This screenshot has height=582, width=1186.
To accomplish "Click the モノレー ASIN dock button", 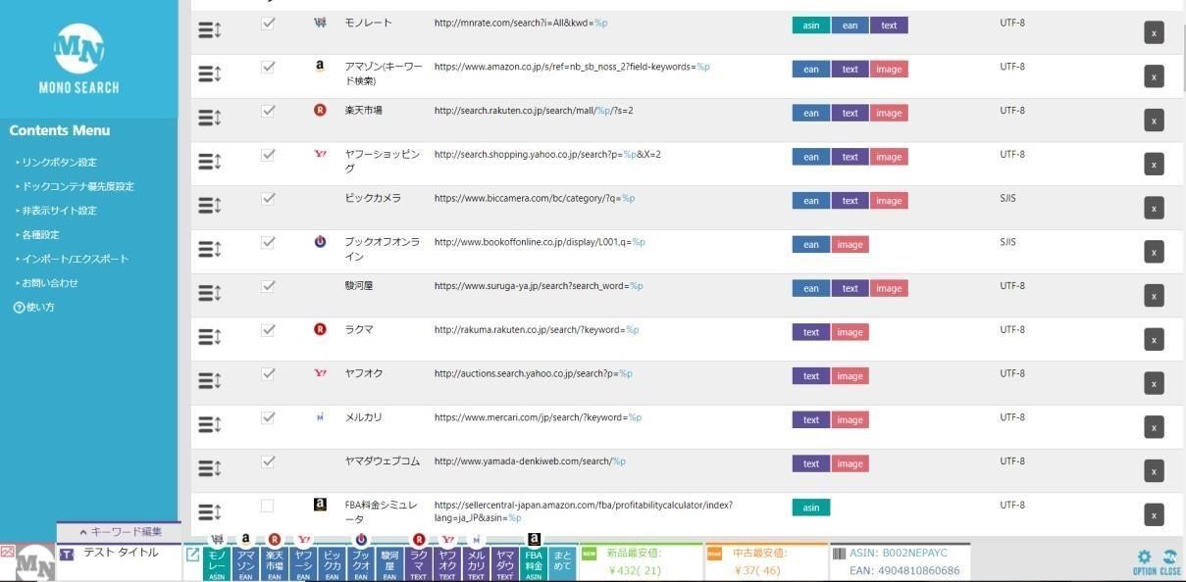I will point(217,563).
